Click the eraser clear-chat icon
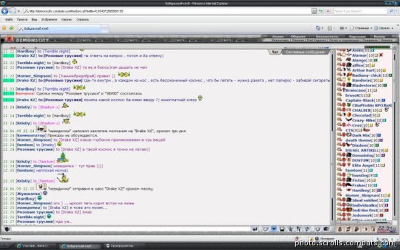The width and height of the screenshot is (400, 250). pyautogui.click(x=265, y=229)
